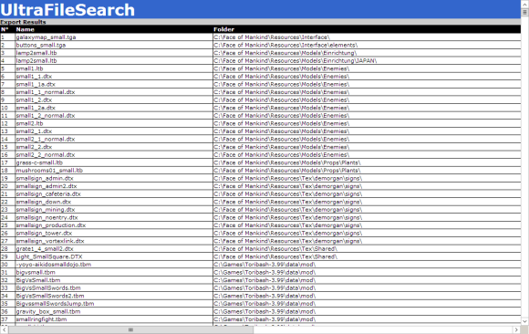Image resolution: width=529 pixels, height=334 pixels.
Task: Select lamp2small.ltb in the JAPAN folder row
Action: click(36, 61)
